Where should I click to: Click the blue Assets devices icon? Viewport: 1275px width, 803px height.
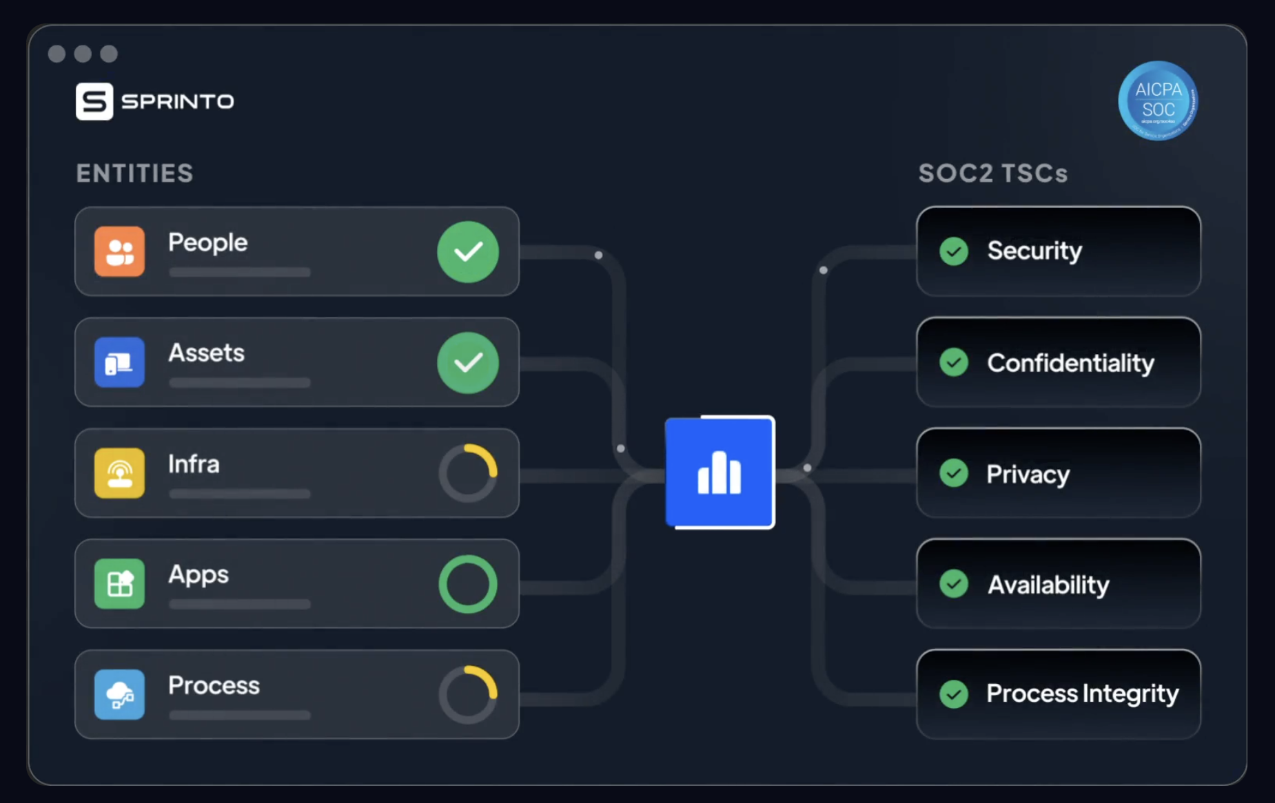click(x=119, y=362)
